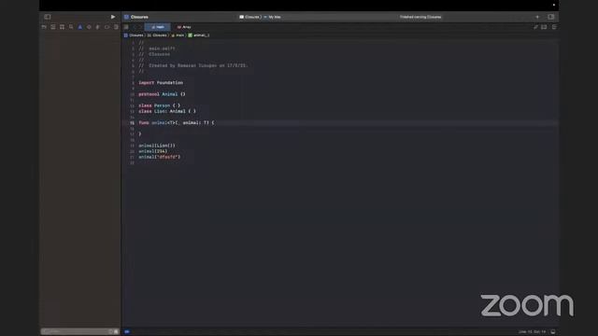Screen dimensions: 598x336
Task: Switch to the main editor tab
Action: 158,27
